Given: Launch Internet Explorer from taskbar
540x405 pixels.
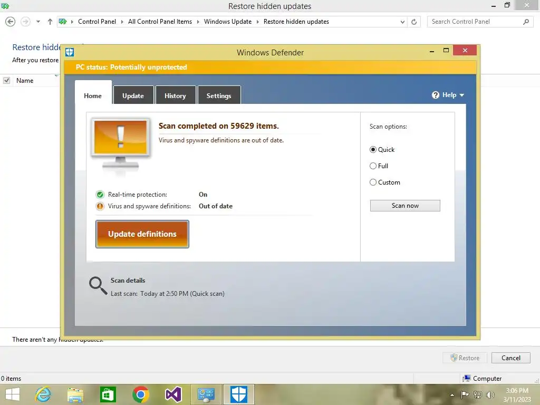Looking at the screenshot, I should coord(43,394).
